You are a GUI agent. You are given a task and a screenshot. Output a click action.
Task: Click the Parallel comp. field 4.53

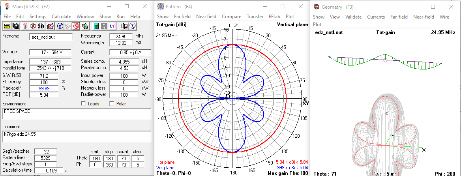[x=124, y=68]
